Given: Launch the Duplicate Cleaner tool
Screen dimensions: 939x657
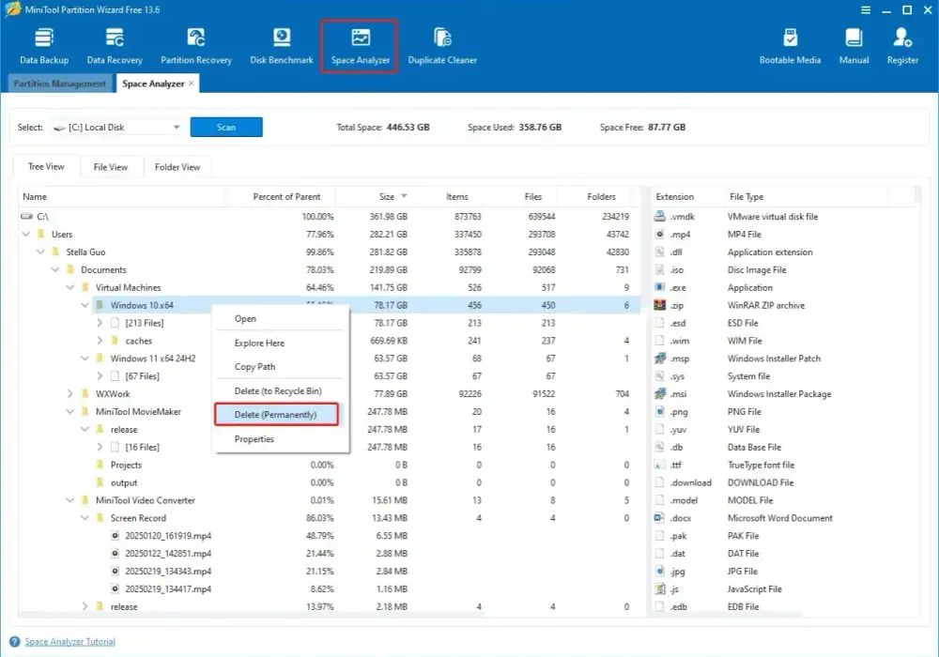Looking at the screenshot, I should [442, 45].
